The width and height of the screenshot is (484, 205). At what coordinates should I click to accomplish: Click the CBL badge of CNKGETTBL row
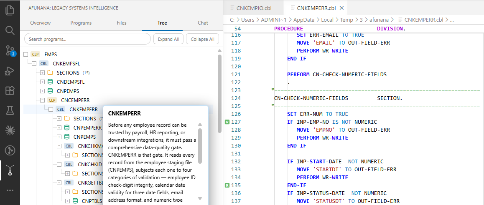click(x=69, y=182)
